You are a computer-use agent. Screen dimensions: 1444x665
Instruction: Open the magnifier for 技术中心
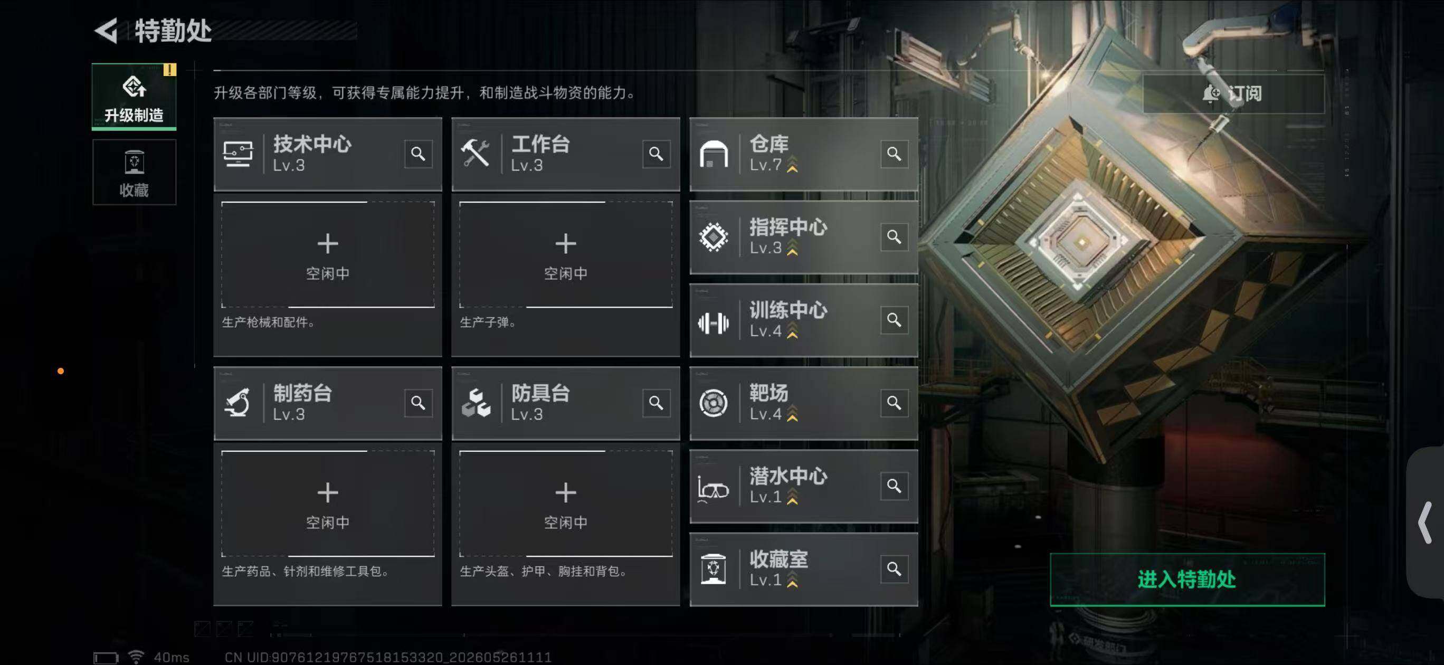(x=418, y=154)
